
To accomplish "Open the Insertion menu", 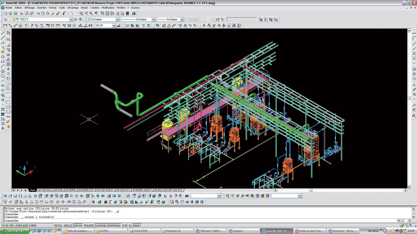I will pos(42,8).
